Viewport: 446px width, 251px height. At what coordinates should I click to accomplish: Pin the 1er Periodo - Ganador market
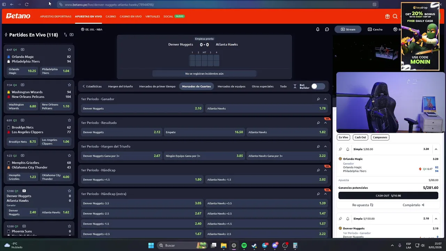[318, 99]
